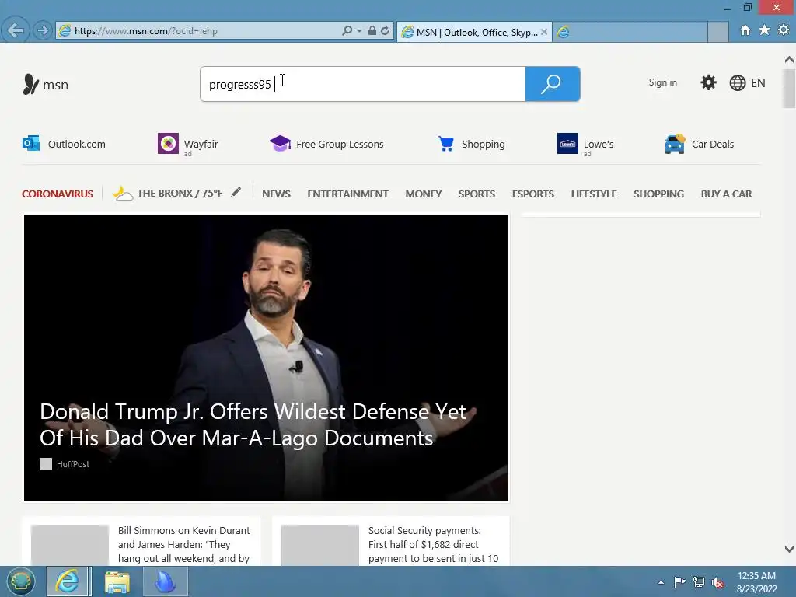796x597 pixels.
Task: Open Bill Simmons on Kevin Durant article
Action: click(x=183, y=544)
